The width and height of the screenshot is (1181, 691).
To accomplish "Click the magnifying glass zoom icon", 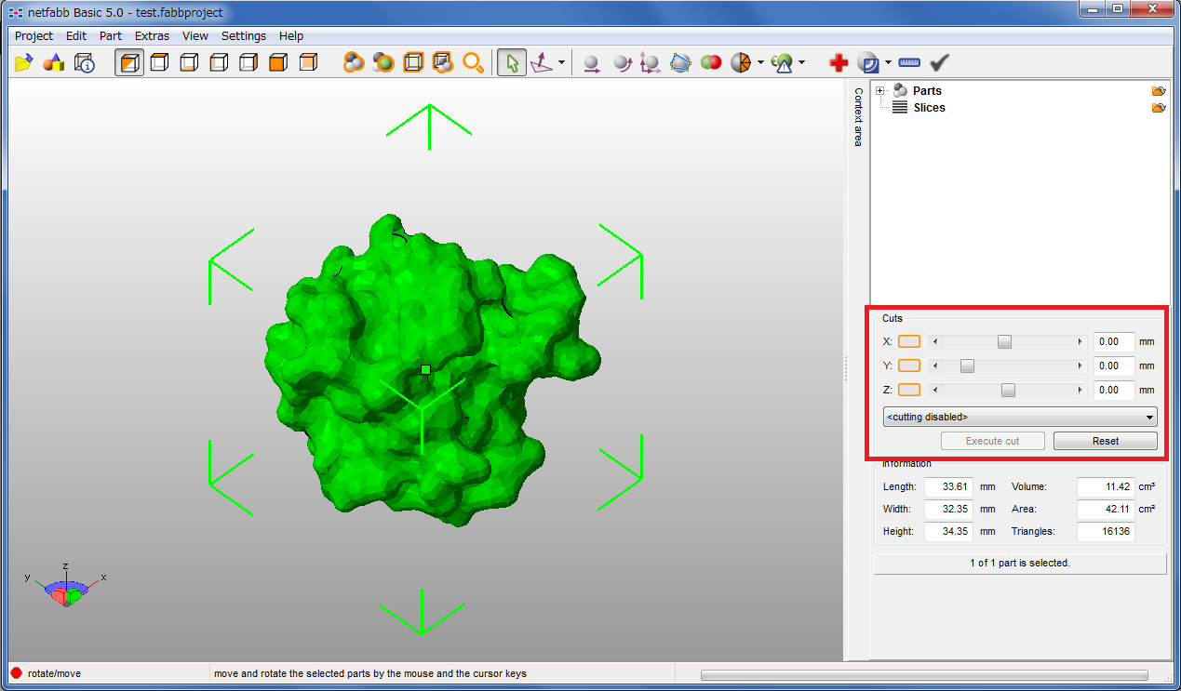I will point(474,63).
